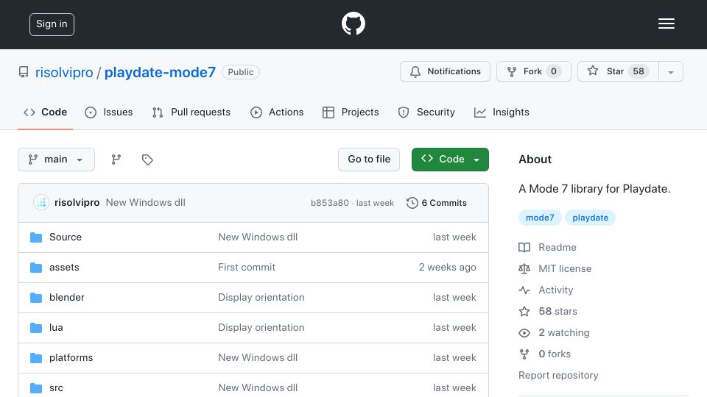Switch to the Issues tab

pos(109,112)
